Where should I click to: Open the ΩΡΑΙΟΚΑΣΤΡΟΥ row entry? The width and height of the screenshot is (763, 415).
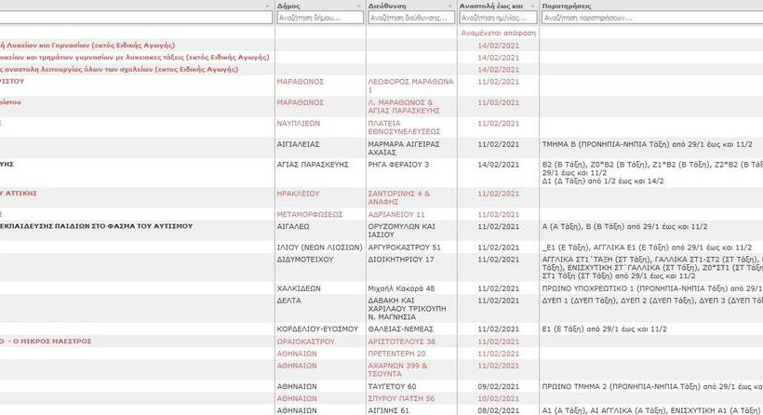[x=309, y=341]
